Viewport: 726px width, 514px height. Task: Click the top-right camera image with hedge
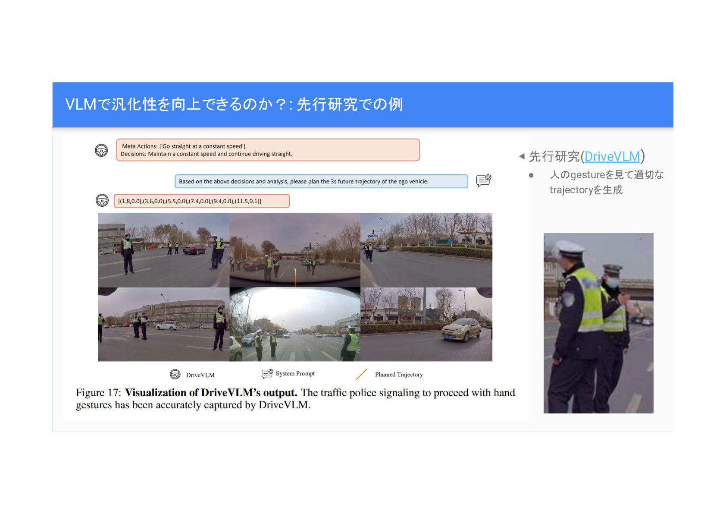coord(426,250)
